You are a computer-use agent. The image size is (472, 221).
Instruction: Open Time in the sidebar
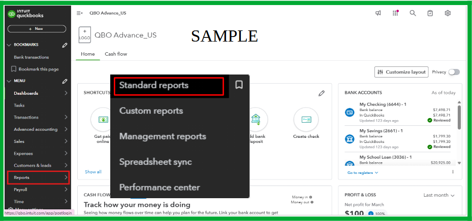pos(19,201)
